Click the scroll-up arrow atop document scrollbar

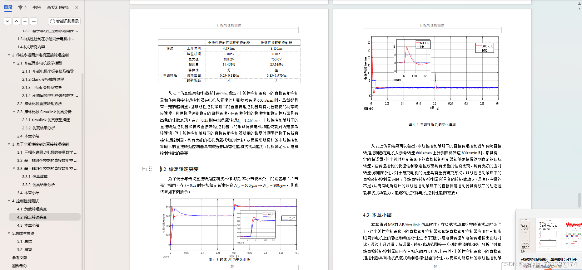[x=580, y=9]
